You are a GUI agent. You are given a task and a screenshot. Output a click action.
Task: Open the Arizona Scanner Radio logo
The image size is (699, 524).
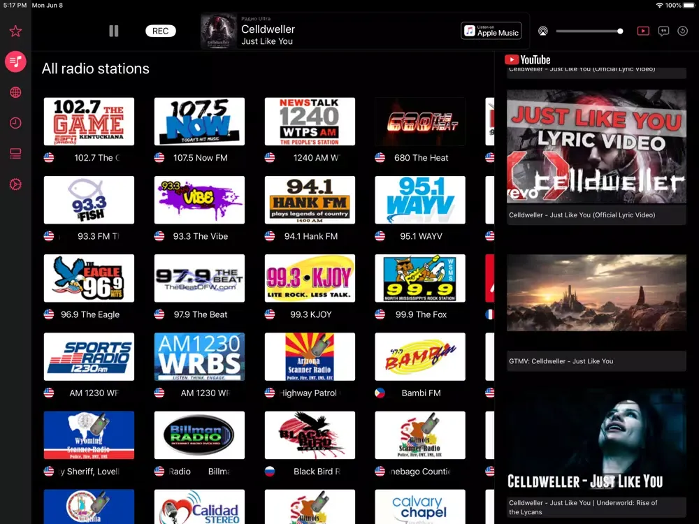click(x=310, y=356)
